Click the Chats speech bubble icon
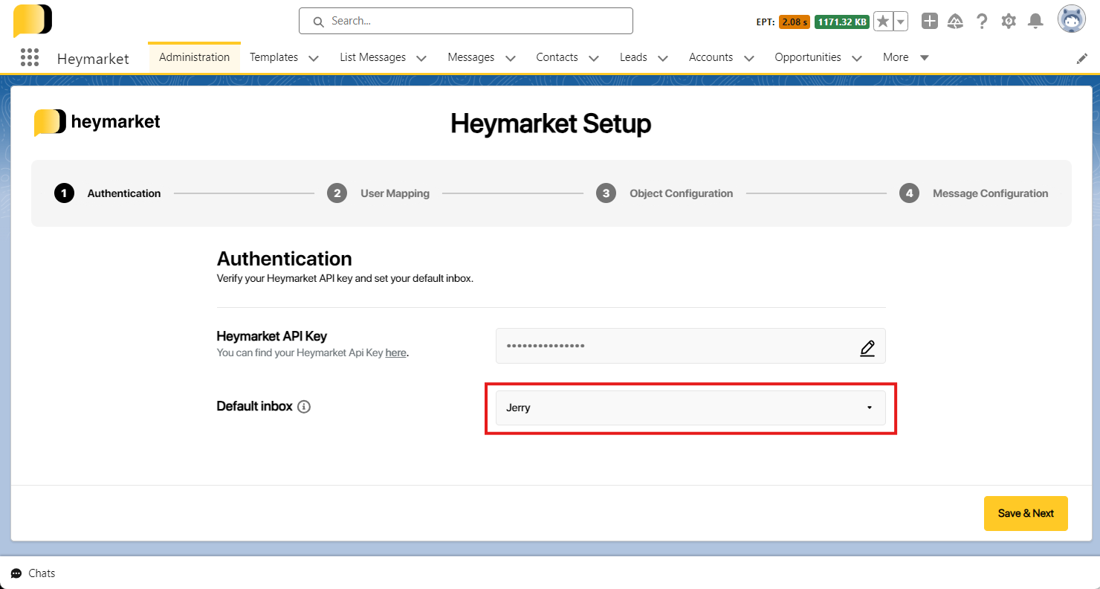Screen dimensions: 1100x589 point(16,573)
